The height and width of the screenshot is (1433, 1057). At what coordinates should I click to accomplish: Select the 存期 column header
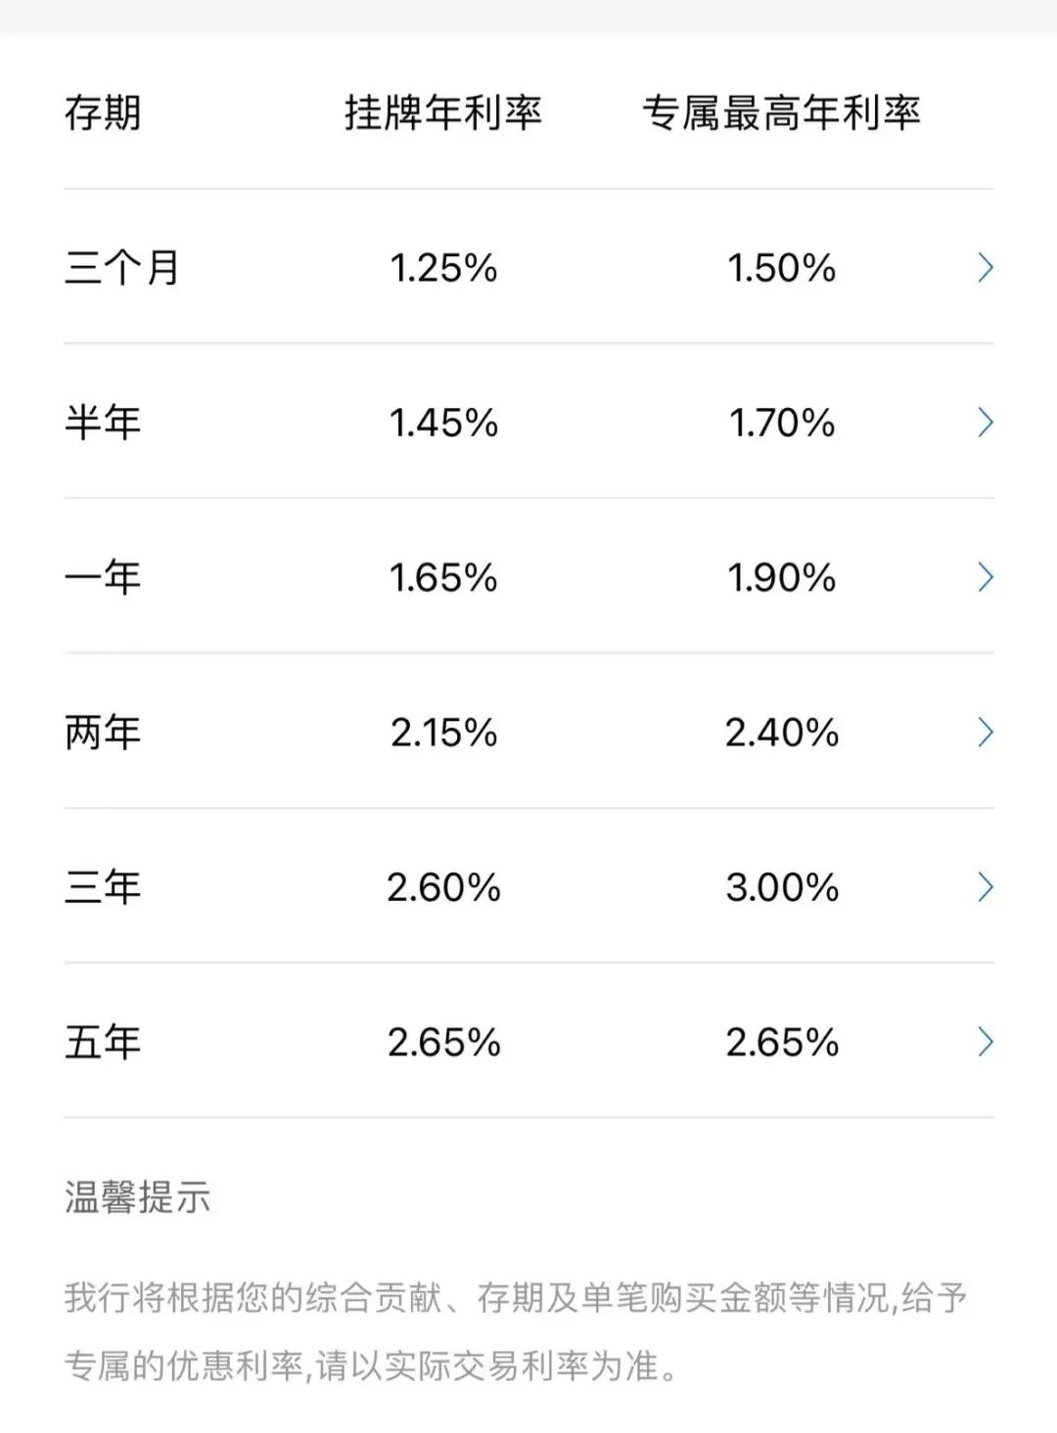coord(102,112)
